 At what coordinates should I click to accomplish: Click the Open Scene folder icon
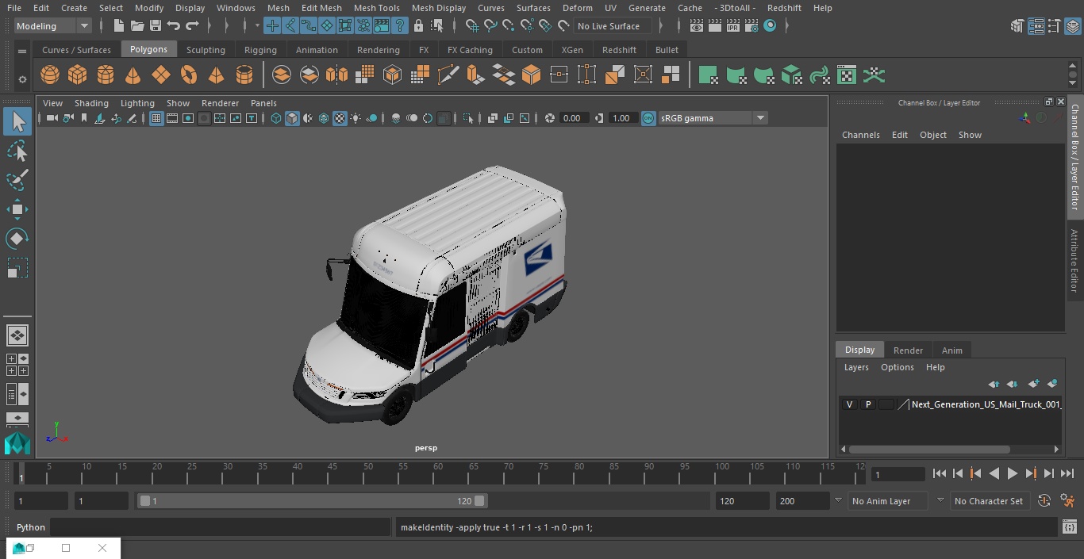[137, 26]
